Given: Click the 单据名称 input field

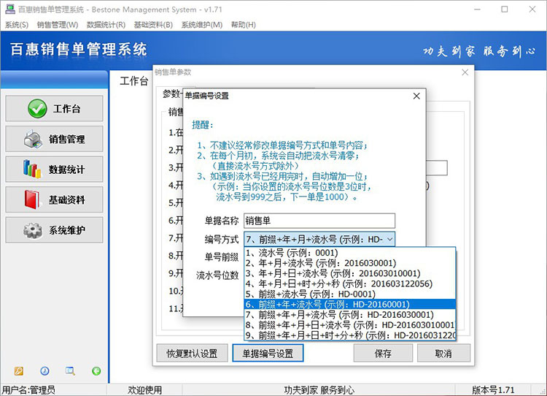Looking at the screenshot, I should coord(319,221).
